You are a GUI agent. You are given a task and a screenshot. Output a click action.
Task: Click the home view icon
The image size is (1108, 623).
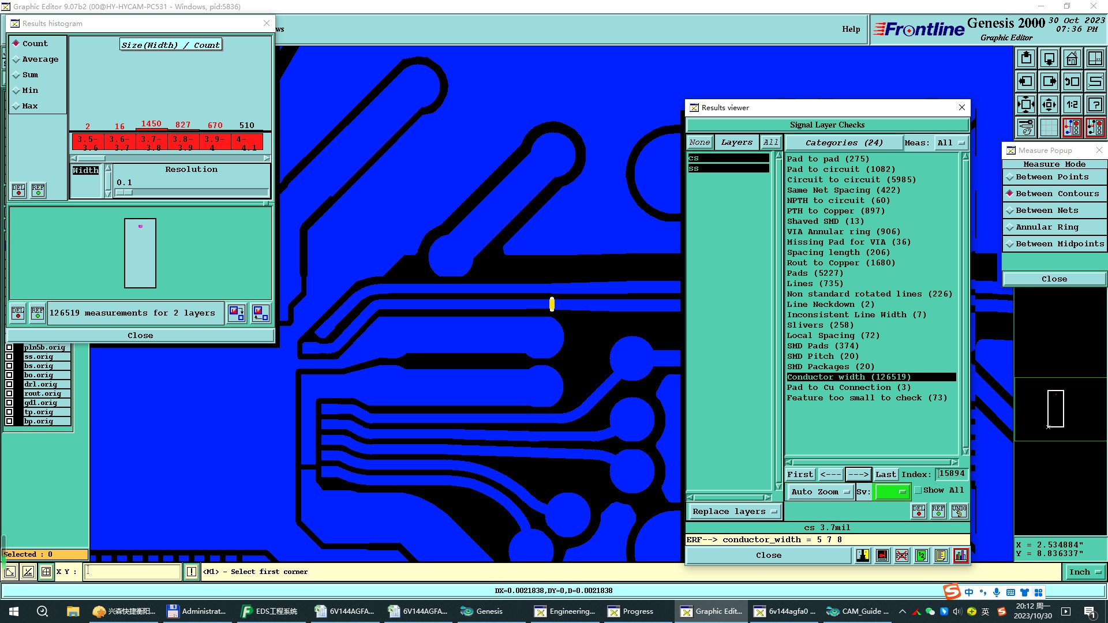click(x=1072, y=58)
